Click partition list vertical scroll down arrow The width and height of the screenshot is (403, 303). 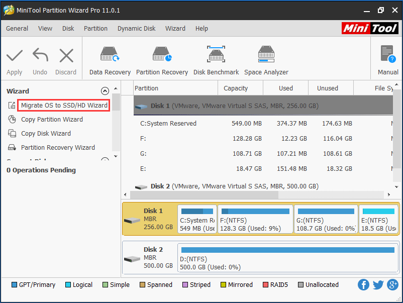pyautogui.click(x=396, y=187)
